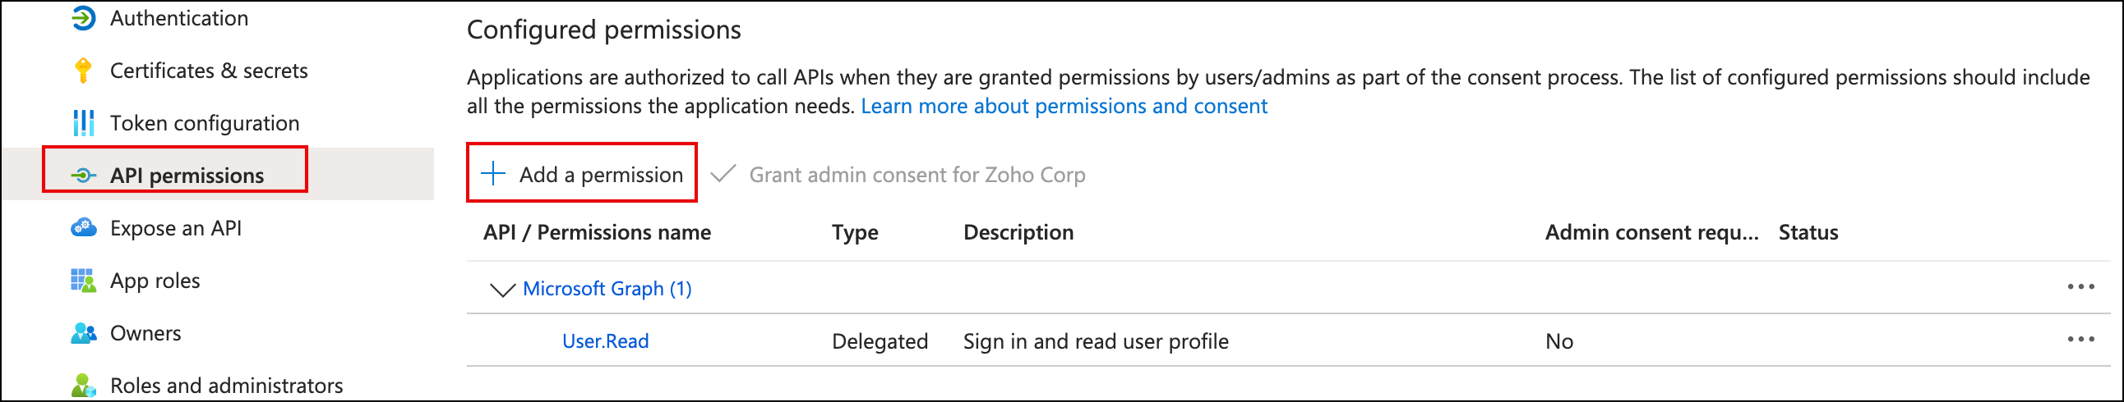Screen dimensions: 2124x402
Task: Select Expose an API menu item
Action: tap(176, 228)
